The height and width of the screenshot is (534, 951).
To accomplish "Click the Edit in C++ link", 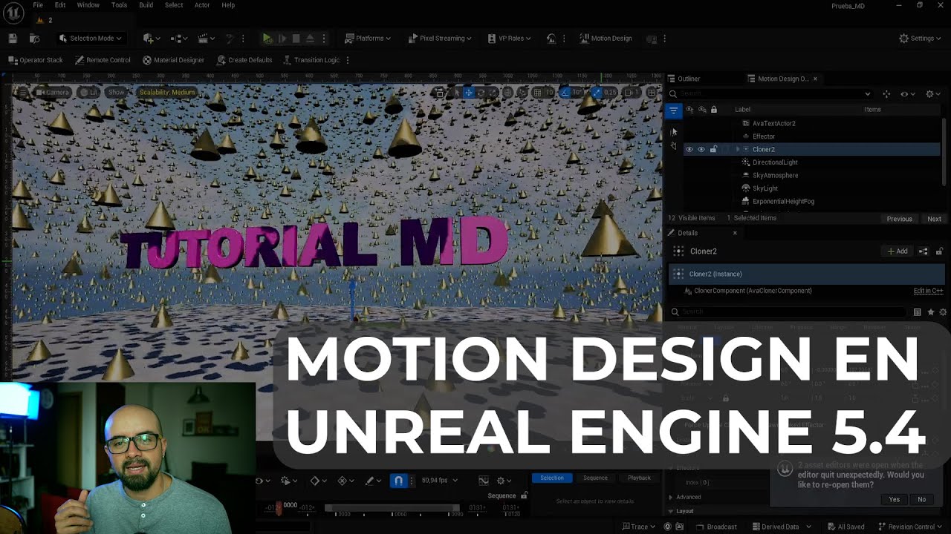I will tap(928, 291).
